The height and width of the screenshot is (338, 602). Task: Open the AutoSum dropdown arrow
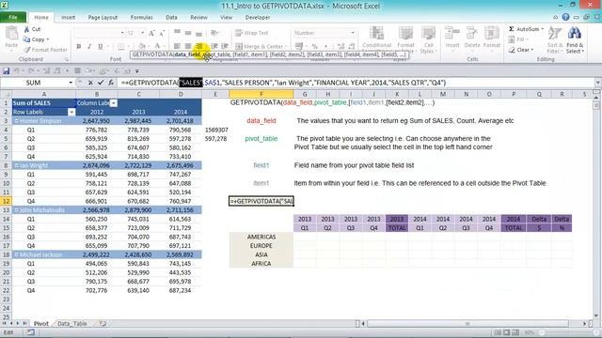coord(543,29)
